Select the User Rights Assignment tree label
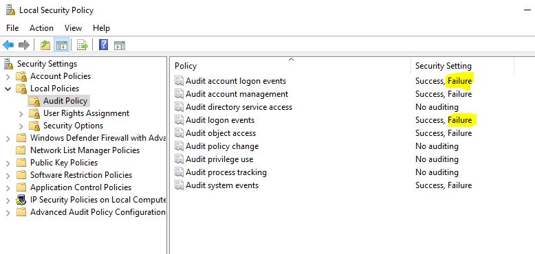This screenshot has height=254, width=535. click(x=87, y=113)
